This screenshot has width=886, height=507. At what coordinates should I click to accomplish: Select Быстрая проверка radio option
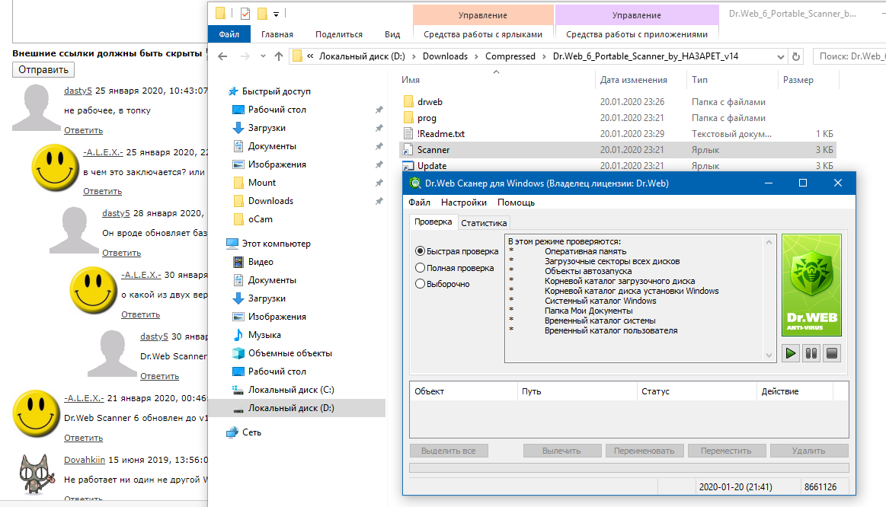click(420, 251)
